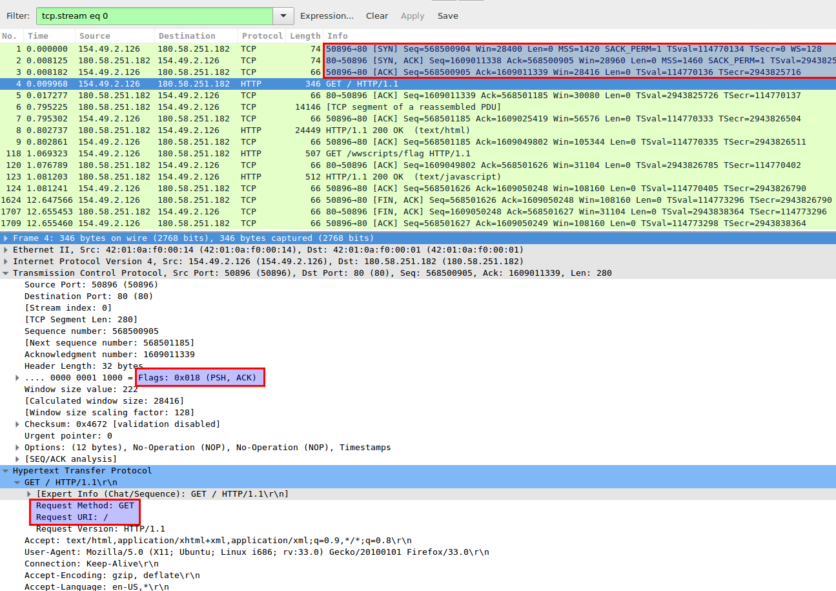Collapse the Hypertext Transfer Protocol section

(x=6, y=471)
